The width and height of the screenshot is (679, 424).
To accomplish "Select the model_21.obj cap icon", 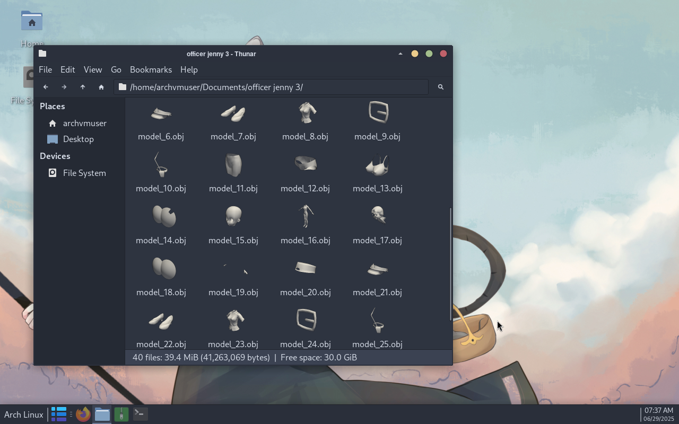I will point(377,269).
